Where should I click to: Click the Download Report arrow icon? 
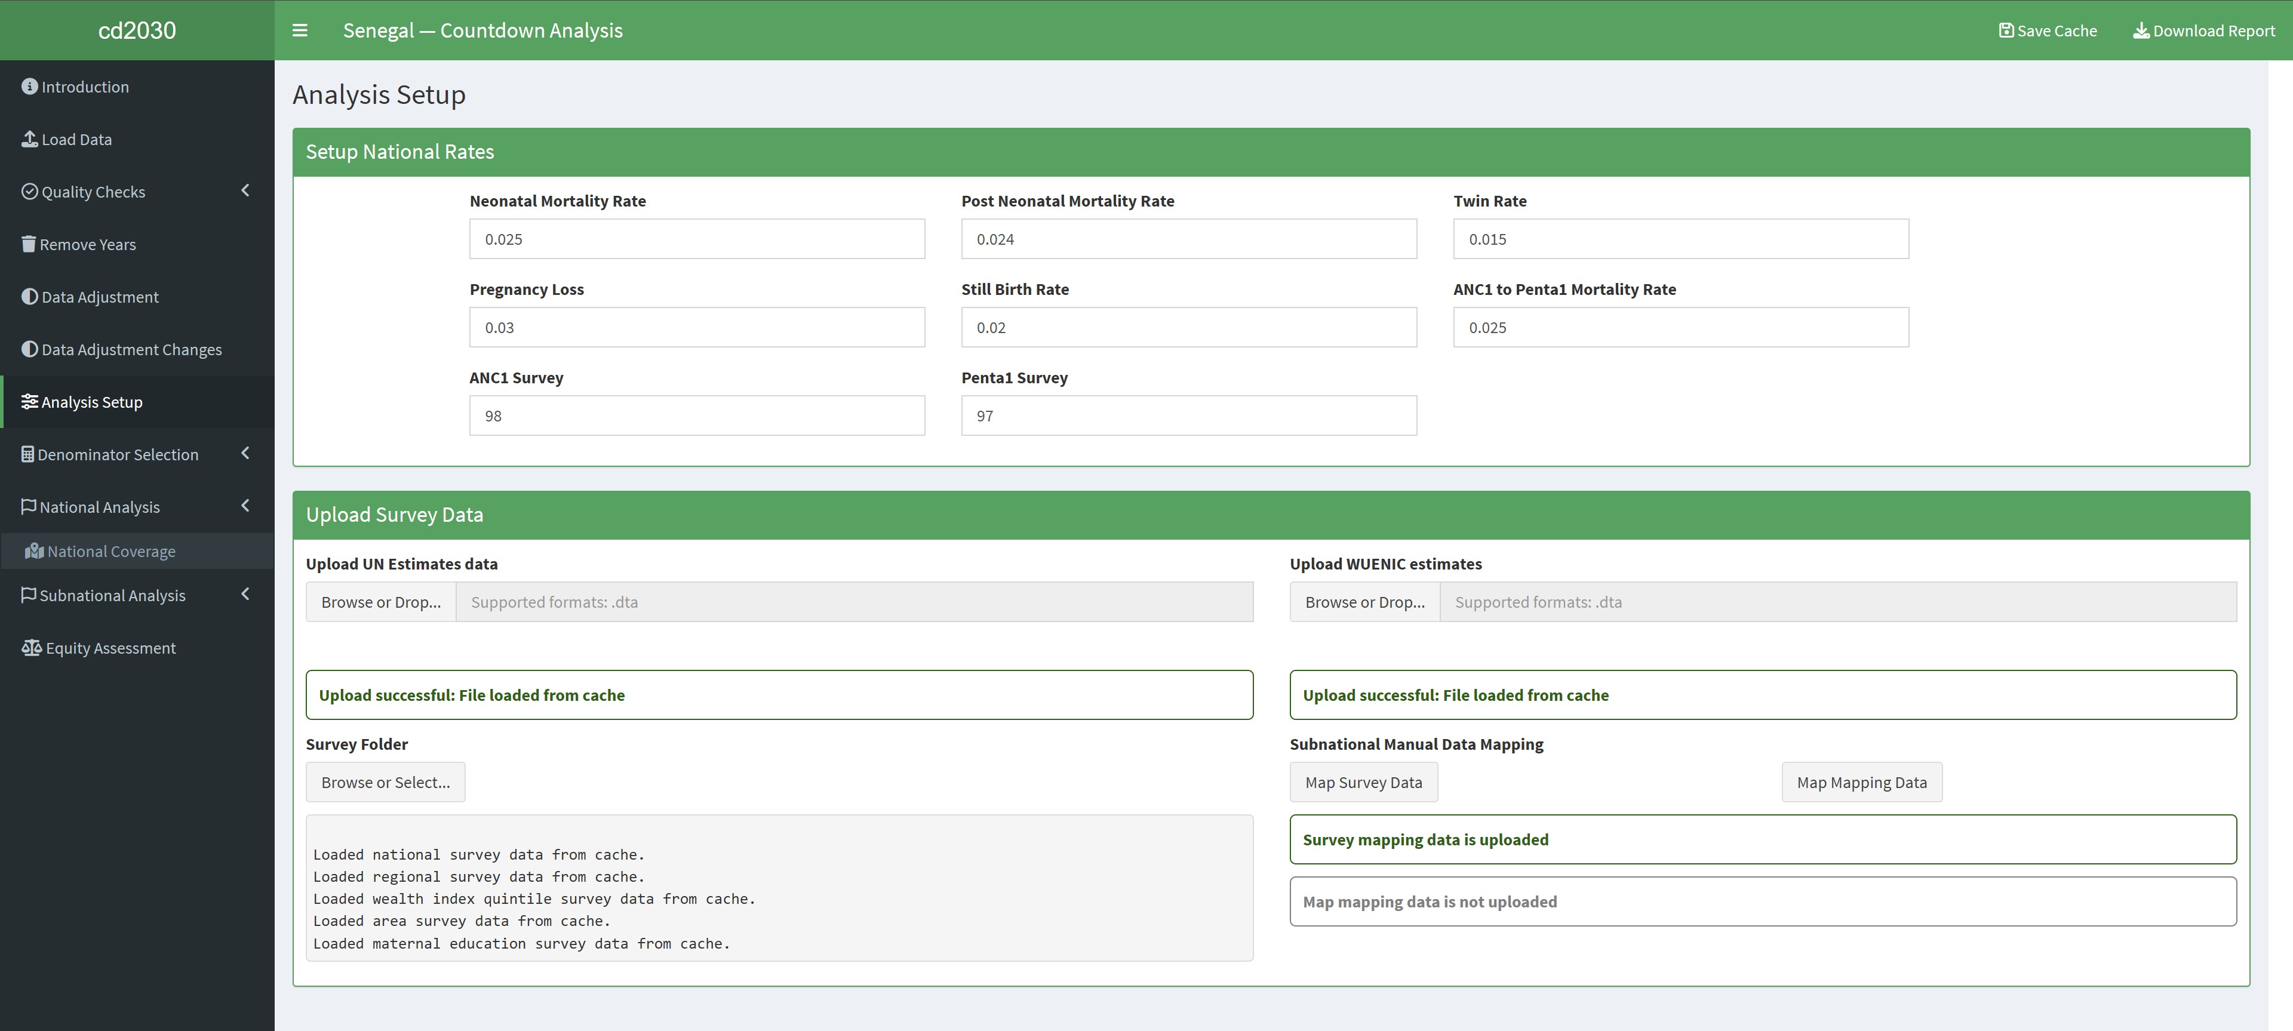(2141, 30)
